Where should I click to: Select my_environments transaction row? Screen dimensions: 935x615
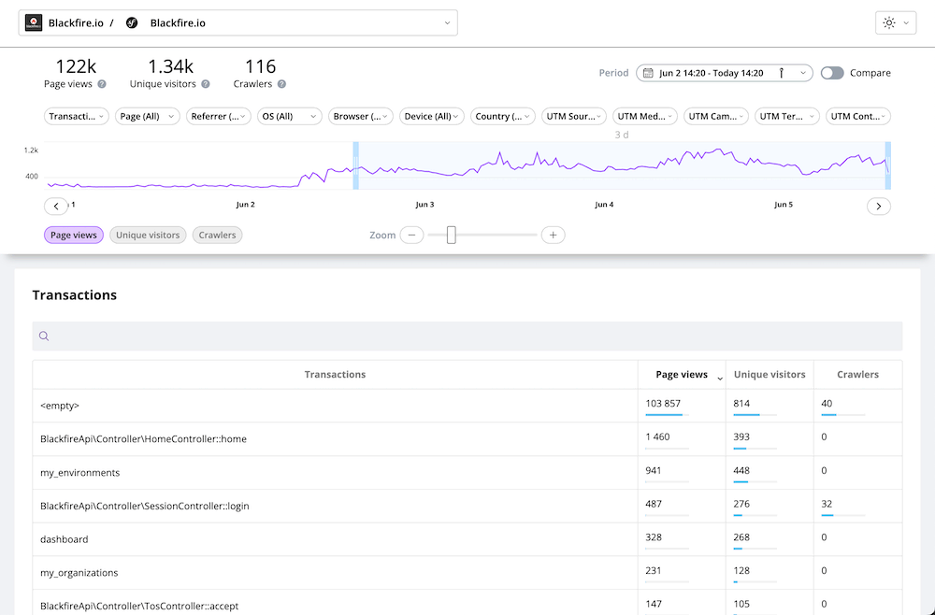tap(467, 473)
